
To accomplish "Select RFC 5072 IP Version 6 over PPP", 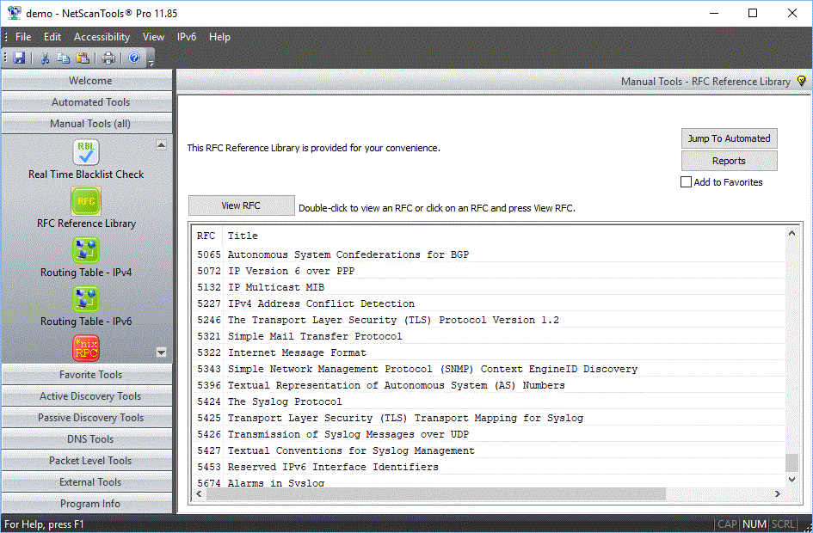I will [x=489, y=271].
